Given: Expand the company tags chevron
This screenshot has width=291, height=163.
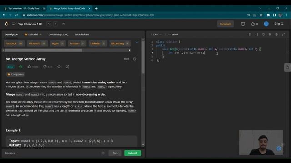Looking at the screenshot, I should tap(137, 42).
